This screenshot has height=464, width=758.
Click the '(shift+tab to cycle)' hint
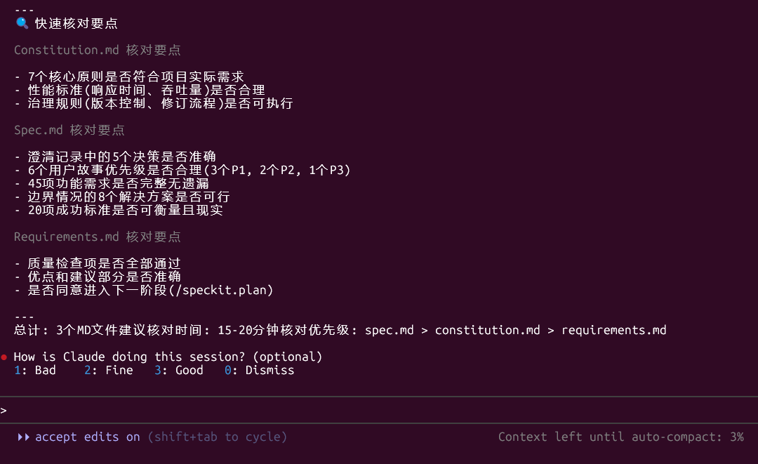[218, 437]
